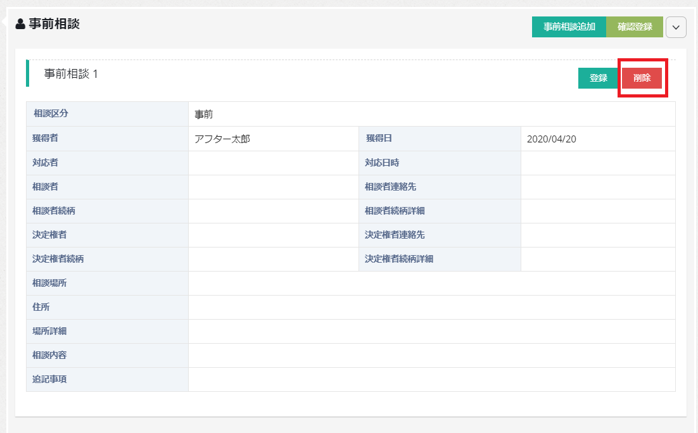Click the blank 決定権者 value cell

point(273,235)
